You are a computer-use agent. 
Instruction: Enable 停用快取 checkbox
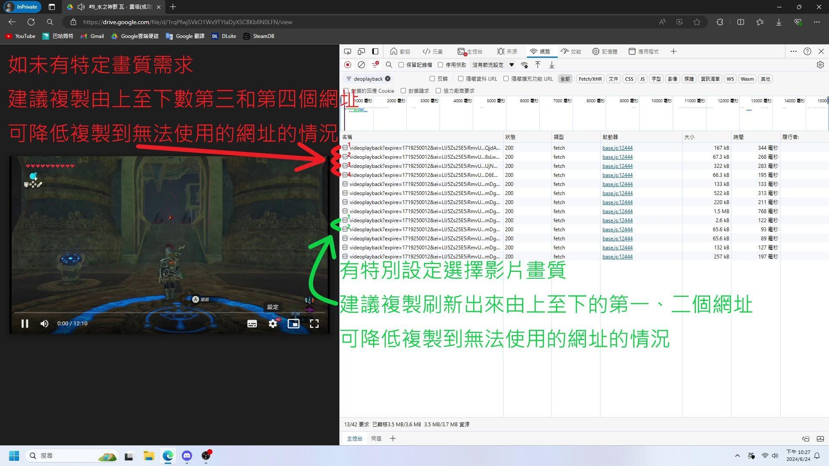(x=440, y=65)
